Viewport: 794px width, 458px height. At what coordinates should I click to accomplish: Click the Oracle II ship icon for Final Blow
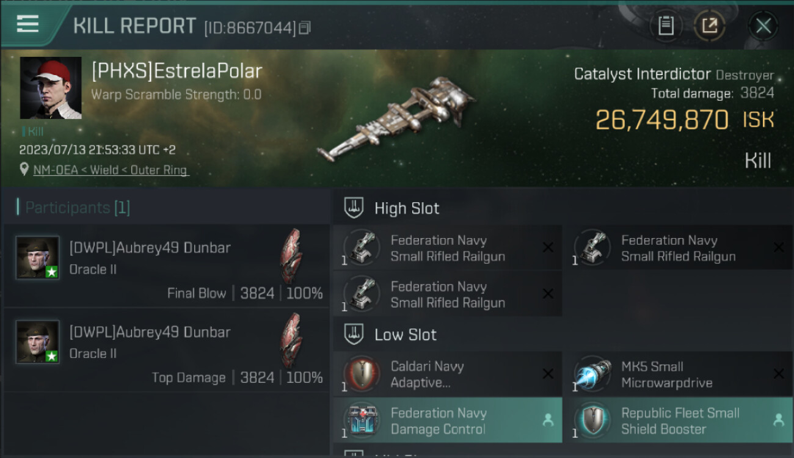click(x=291, y=256)
